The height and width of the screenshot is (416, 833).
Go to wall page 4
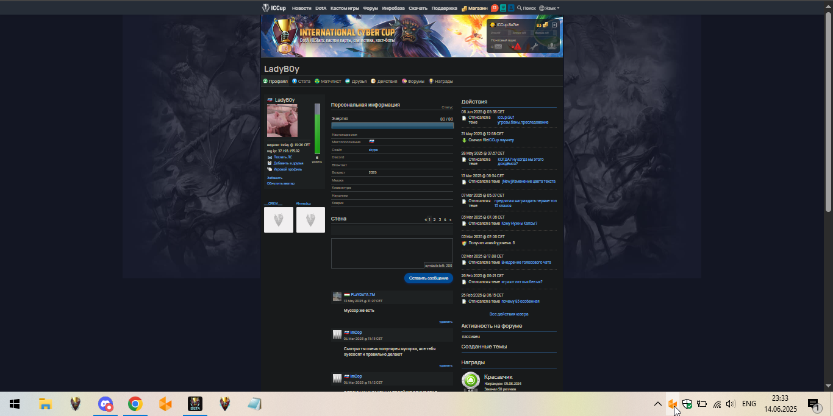[x=445, y=219]
